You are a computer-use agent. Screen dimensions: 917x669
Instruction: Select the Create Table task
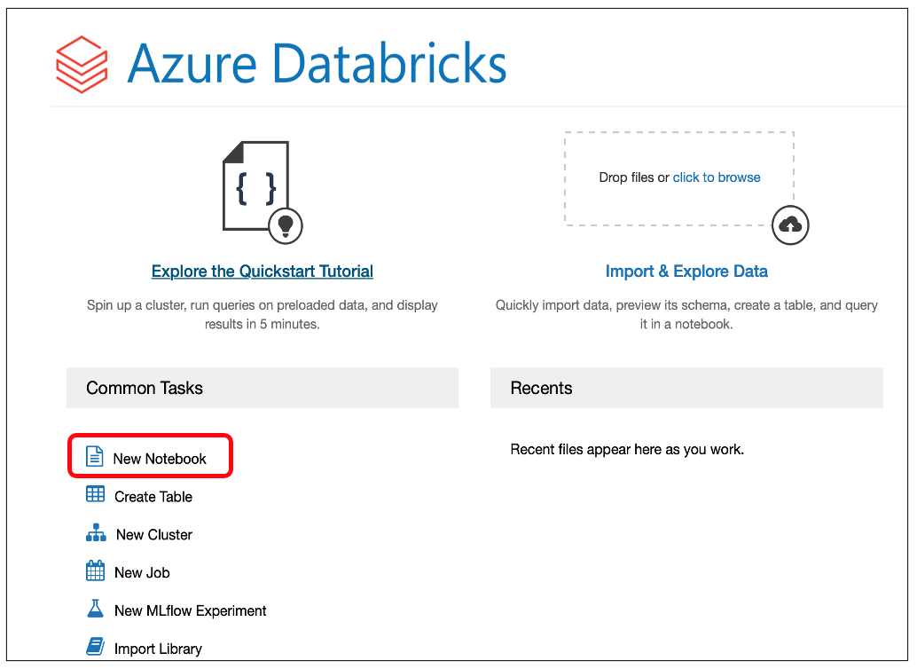153,497
